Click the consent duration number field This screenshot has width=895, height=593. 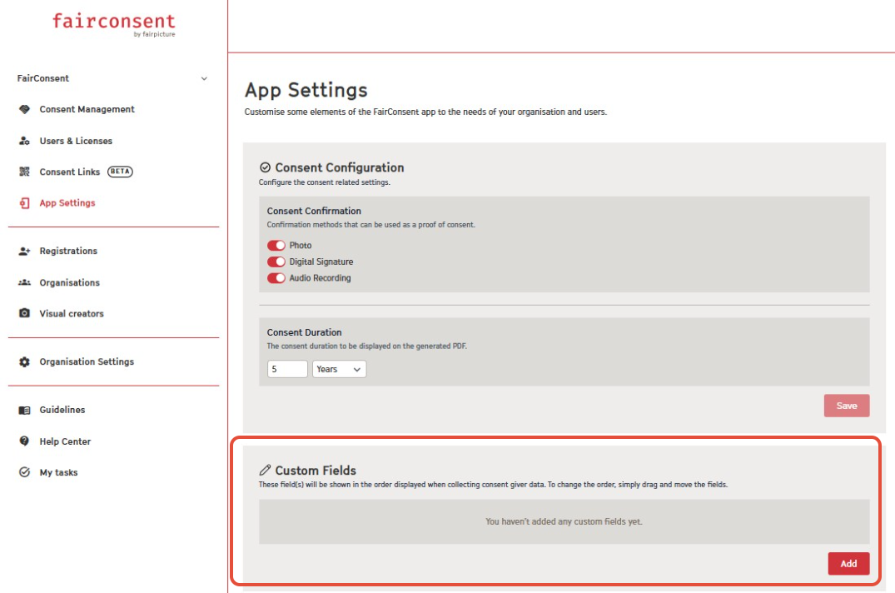pos(287,369)
